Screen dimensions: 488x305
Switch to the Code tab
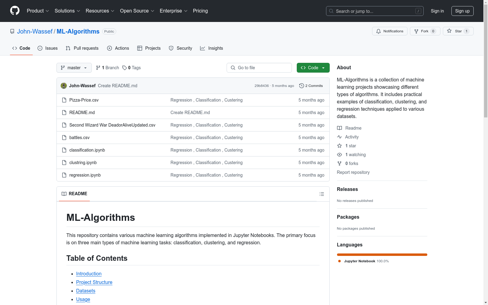(21, 48)
